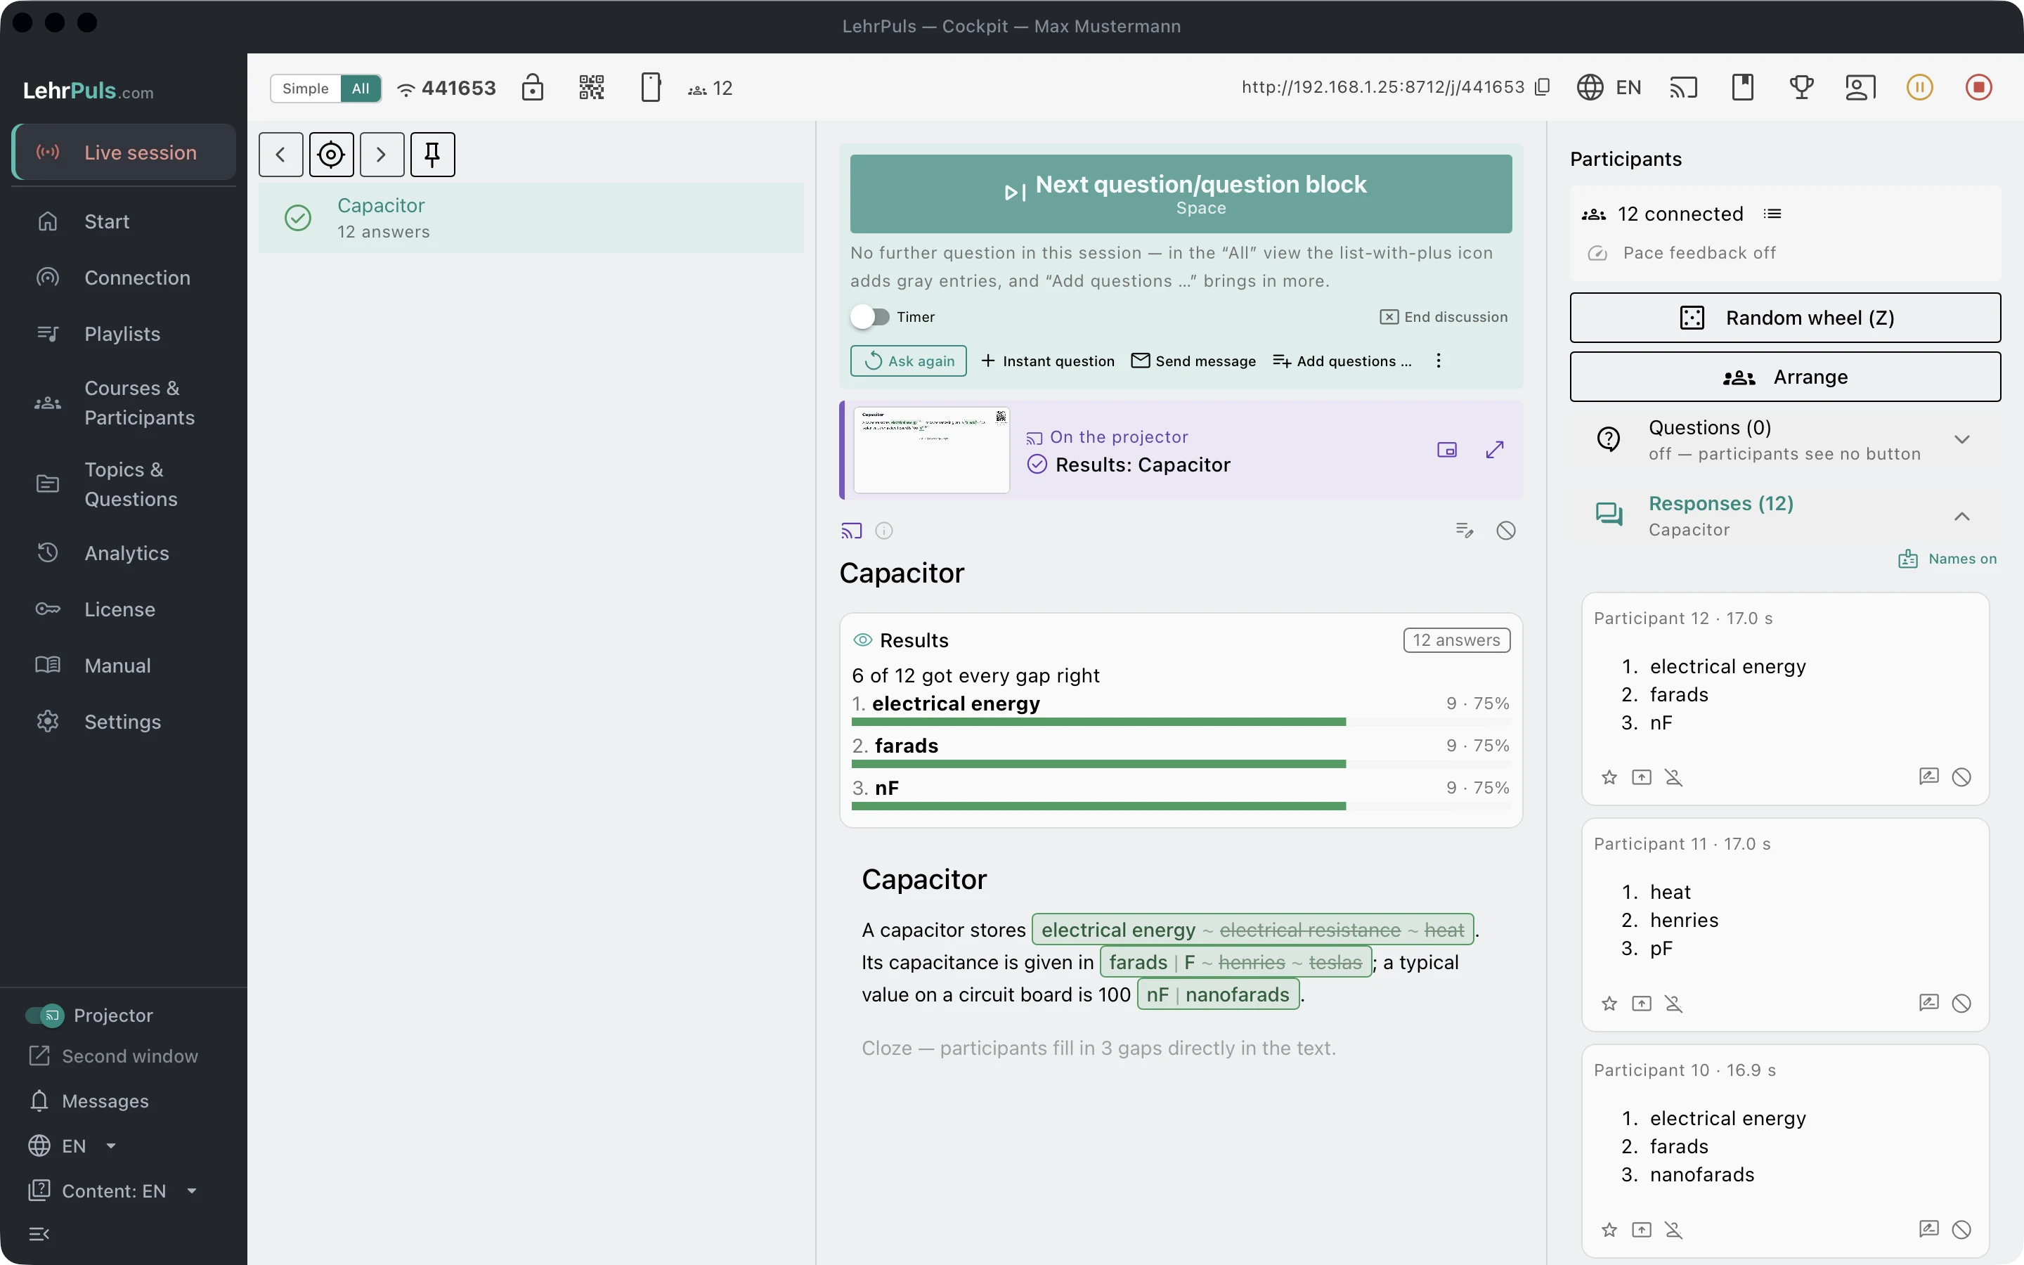Click the cast to projector icon in header
2024x1265 pixels.
(1684, 87)
